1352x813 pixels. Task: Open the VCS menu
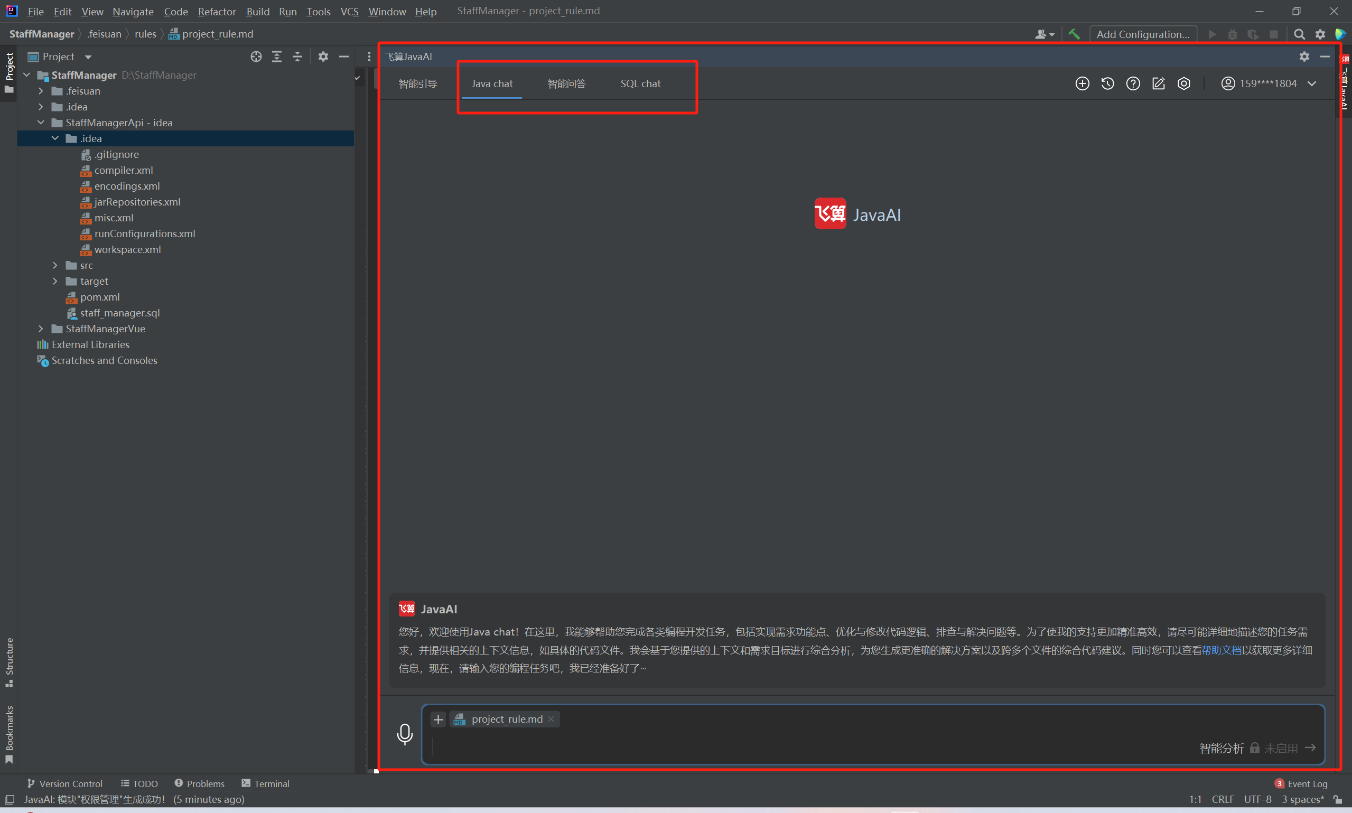[x=350, y=11]
